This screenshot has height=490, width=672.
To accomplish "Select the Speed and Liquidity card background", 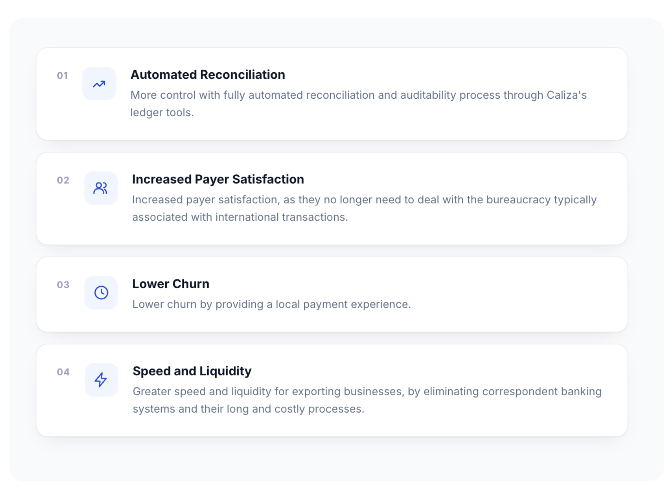I will click(x=332, y=390).
